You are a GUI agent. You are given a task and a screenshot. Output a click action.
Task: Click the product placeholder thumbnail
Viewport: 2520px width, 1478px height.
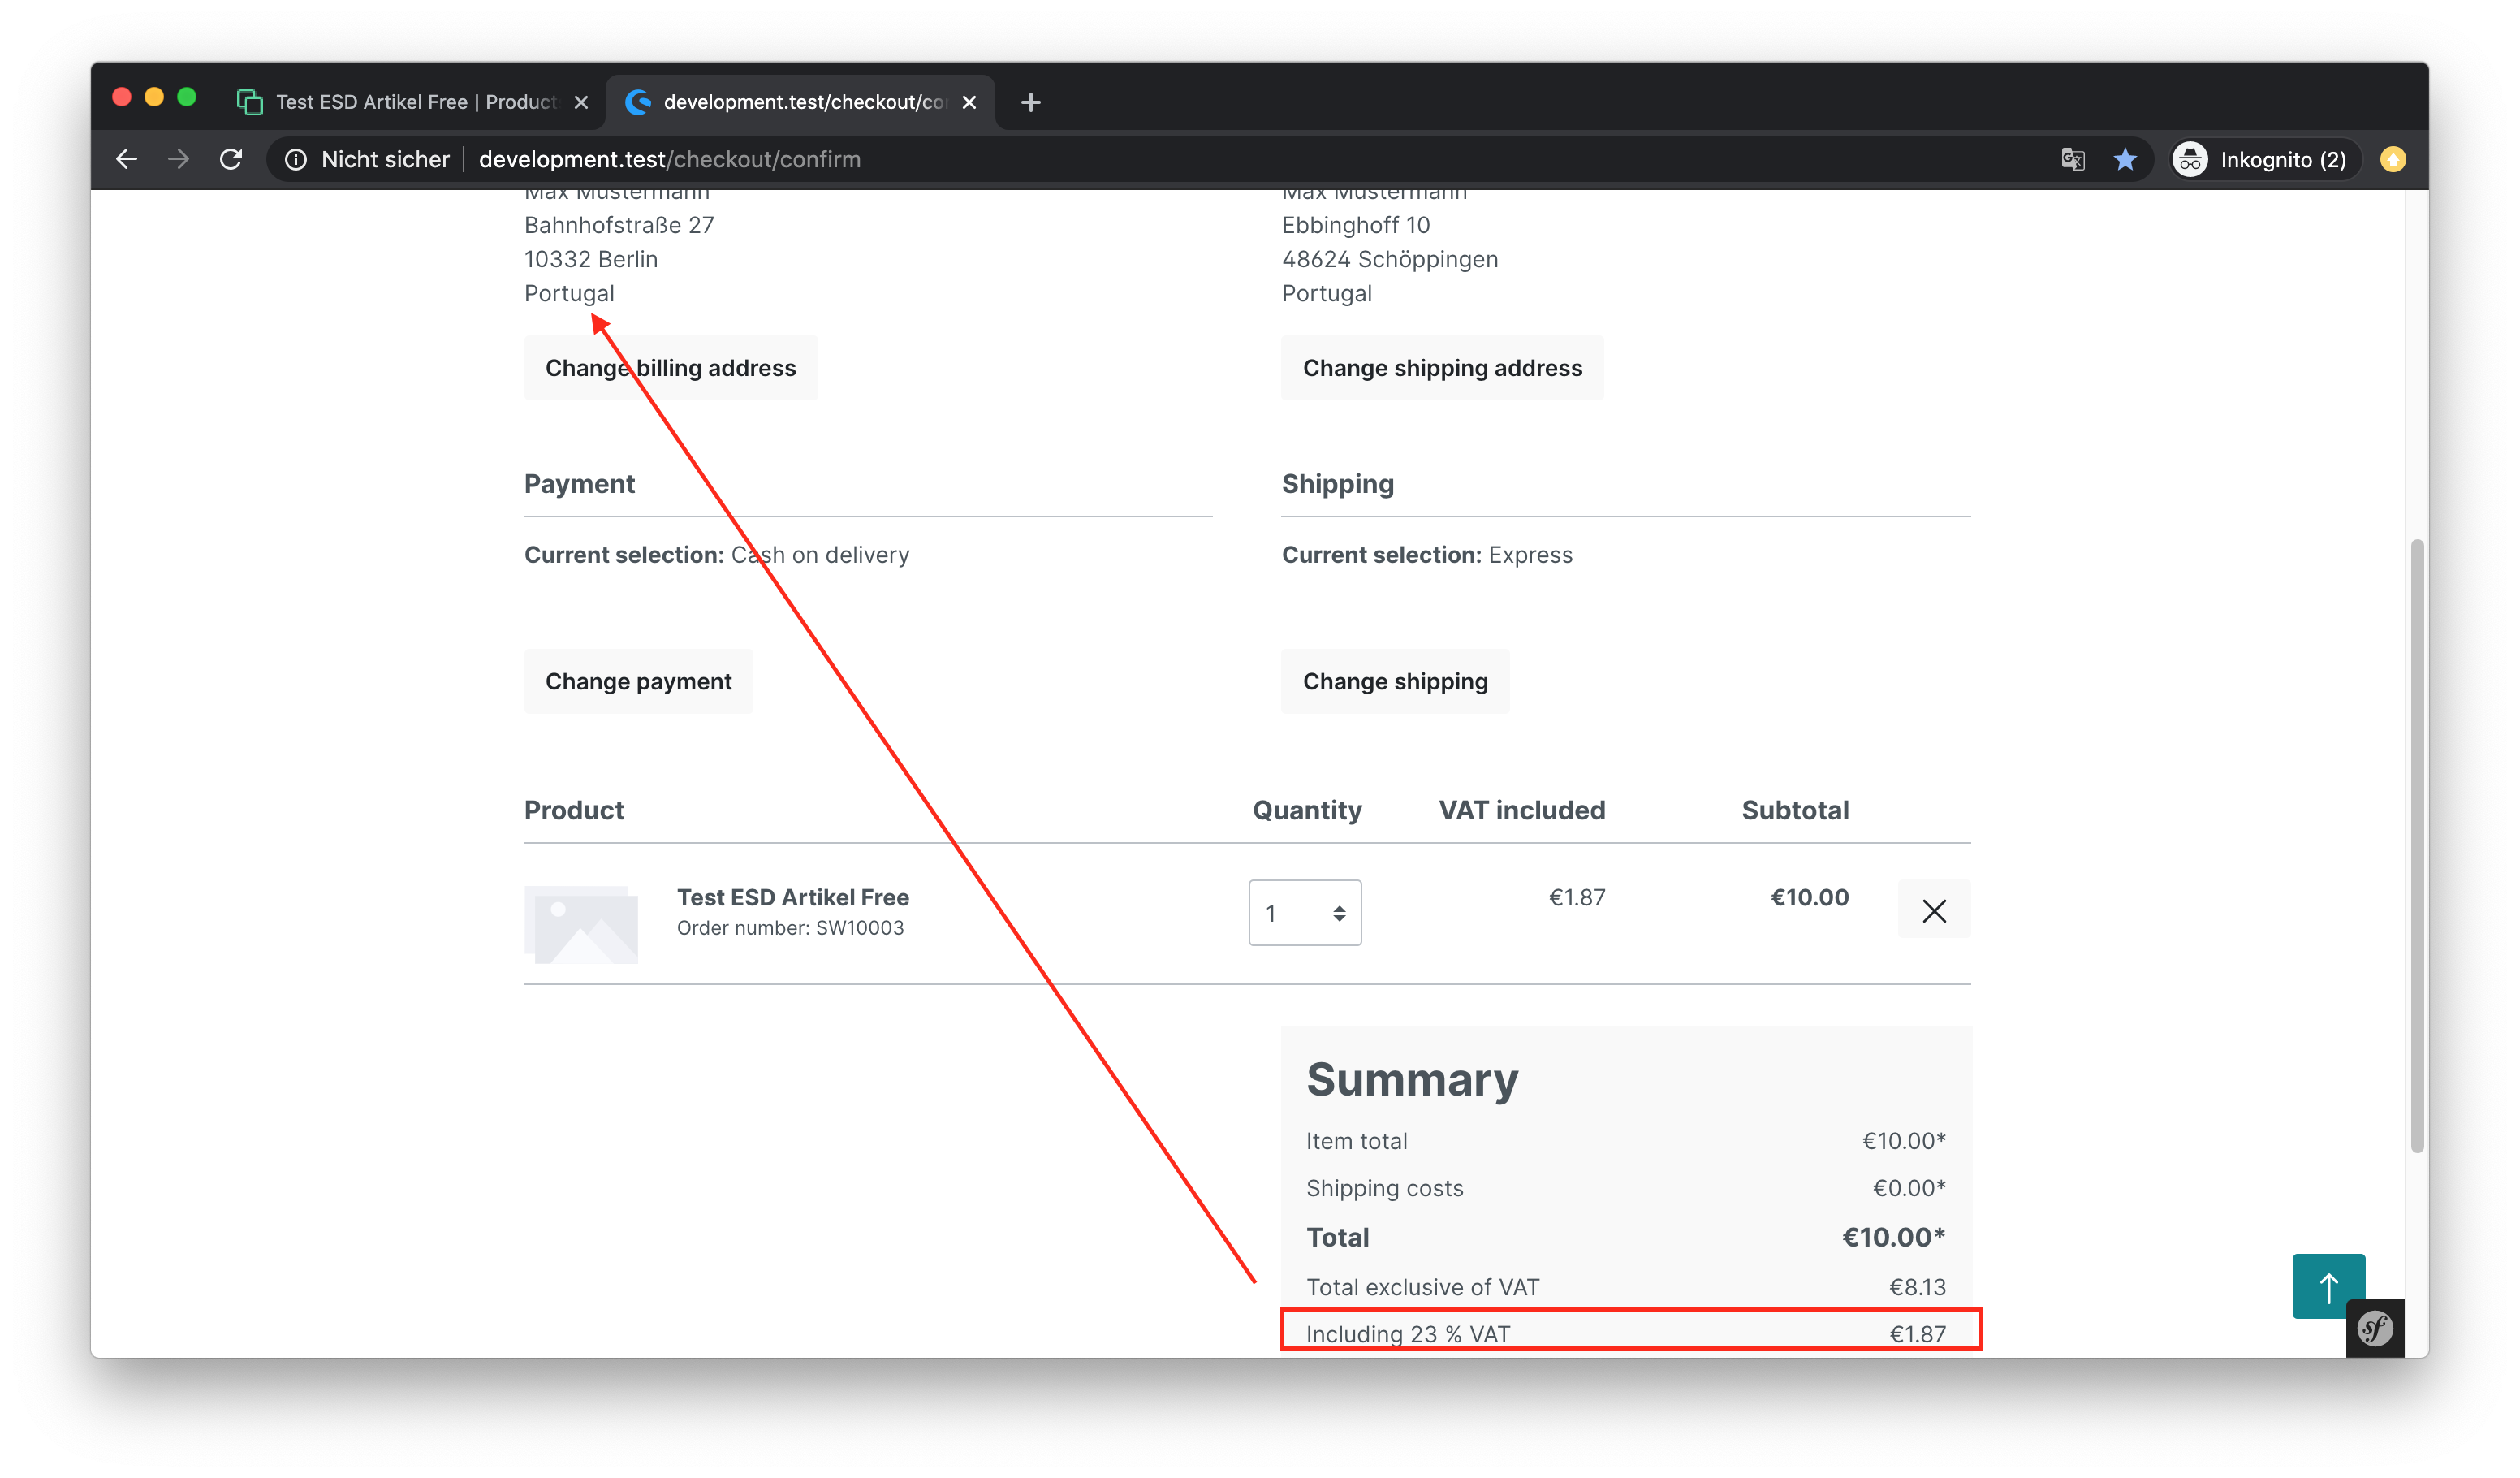click(x=581, y=923)
